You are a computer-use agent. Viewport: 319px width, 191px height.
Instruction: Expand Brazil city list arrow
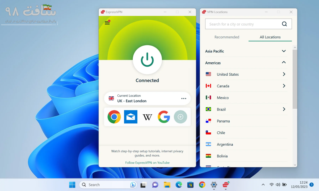click(x=284, y=109)
